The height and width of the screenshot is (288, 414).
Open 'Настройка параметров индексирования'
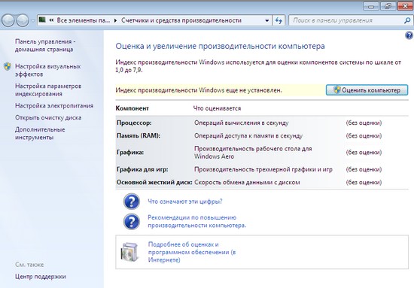click(48, 90)
